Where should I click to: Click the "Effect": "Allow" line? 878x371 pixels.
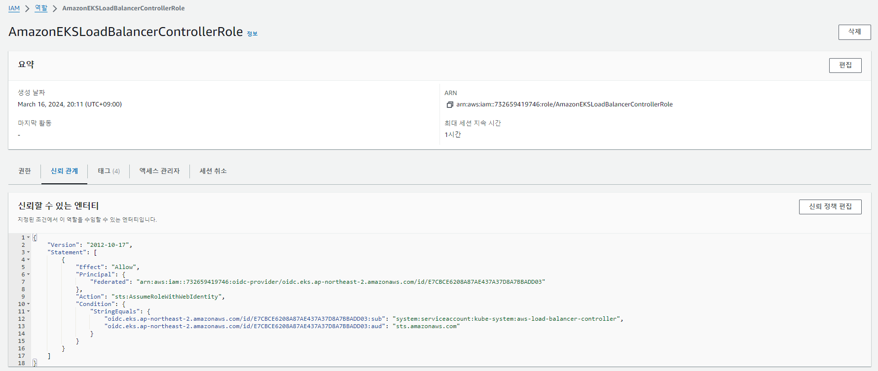coord(108,267)
